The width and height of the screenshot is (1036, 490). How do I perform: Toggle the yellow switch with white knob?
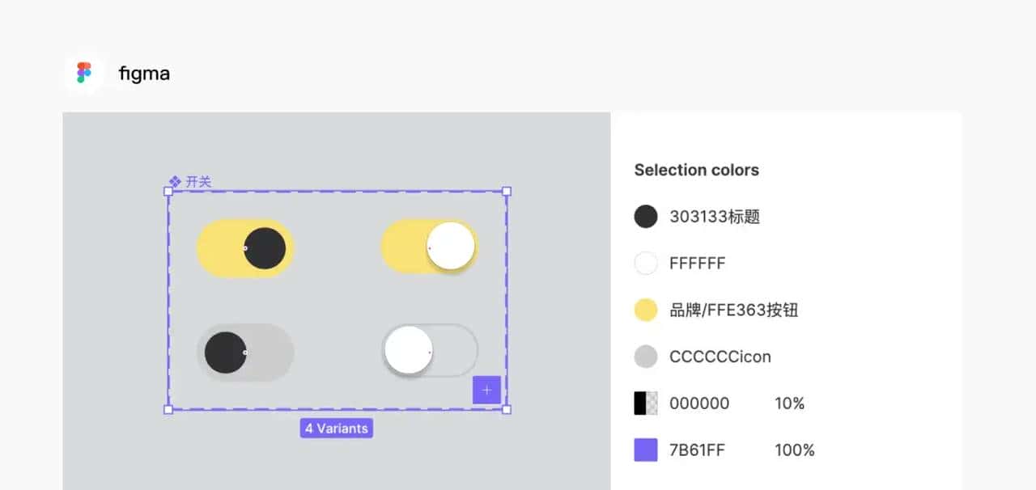click(429, 247)
